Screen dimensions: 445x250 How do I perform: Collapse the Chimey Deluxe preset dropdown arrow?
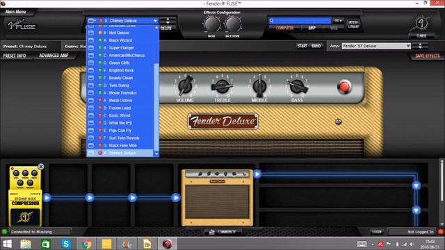click(155, 21)
